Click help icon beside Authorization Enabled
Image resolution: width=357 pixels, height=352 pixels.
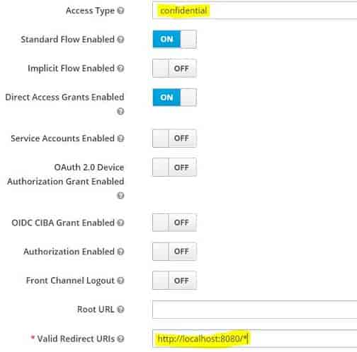click(120, 252)
